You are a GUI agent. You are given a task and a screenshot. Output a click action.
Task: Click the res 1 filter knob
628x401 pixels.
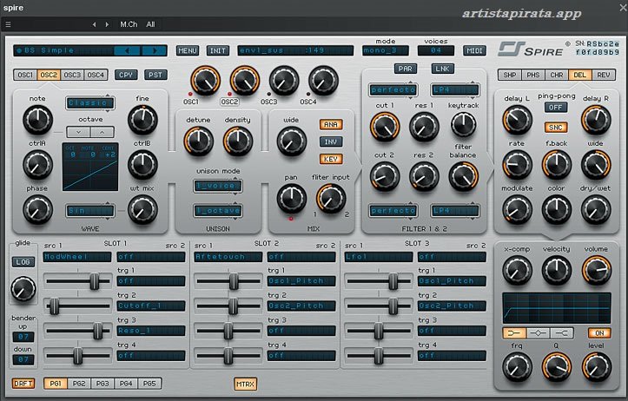424,127
